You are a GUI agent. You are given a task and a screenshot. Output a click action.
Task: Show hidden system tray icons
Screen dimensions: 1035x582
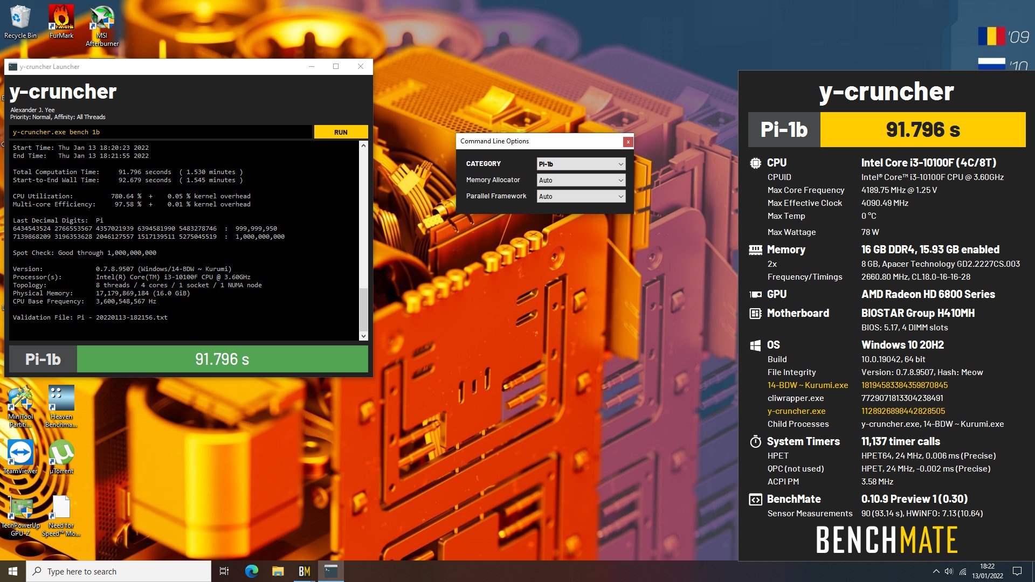(936, 571)
